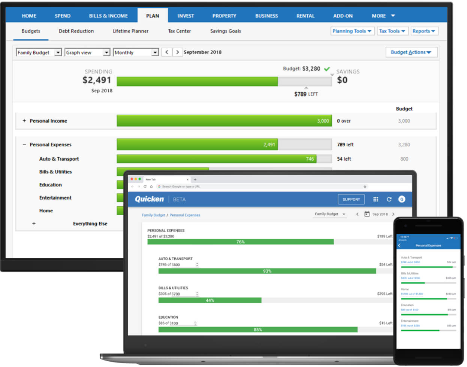467x367 pixels.
Task: Click the Personal Income 3,000 progress bar
Action: tap(224, 121)
